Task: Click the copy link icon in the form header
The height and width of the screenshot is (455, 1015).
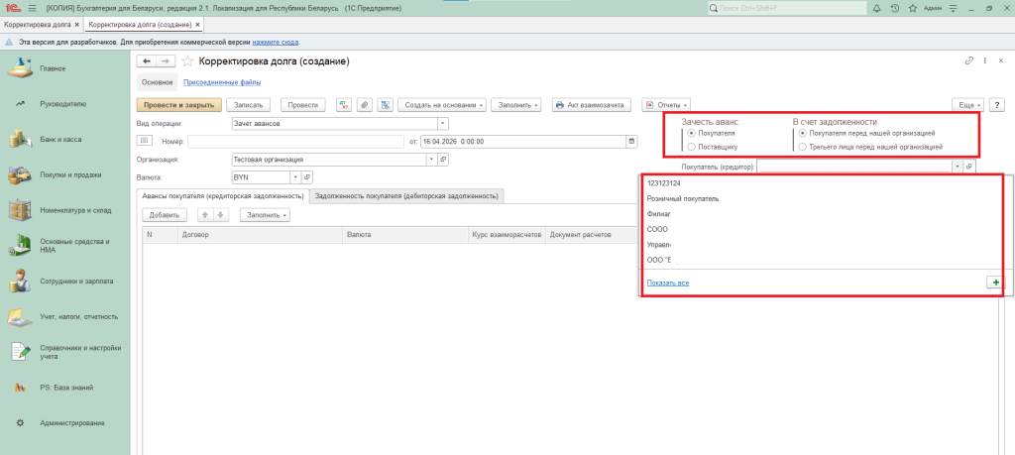Action: click(968, 61)
